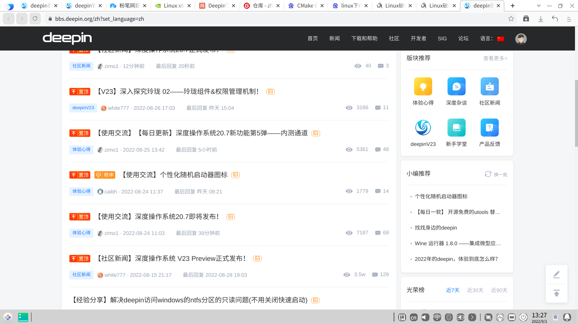The height and width of the screenshot is (324, 578).
Task: Open the 体验心得 board icon
Action: 423,86
